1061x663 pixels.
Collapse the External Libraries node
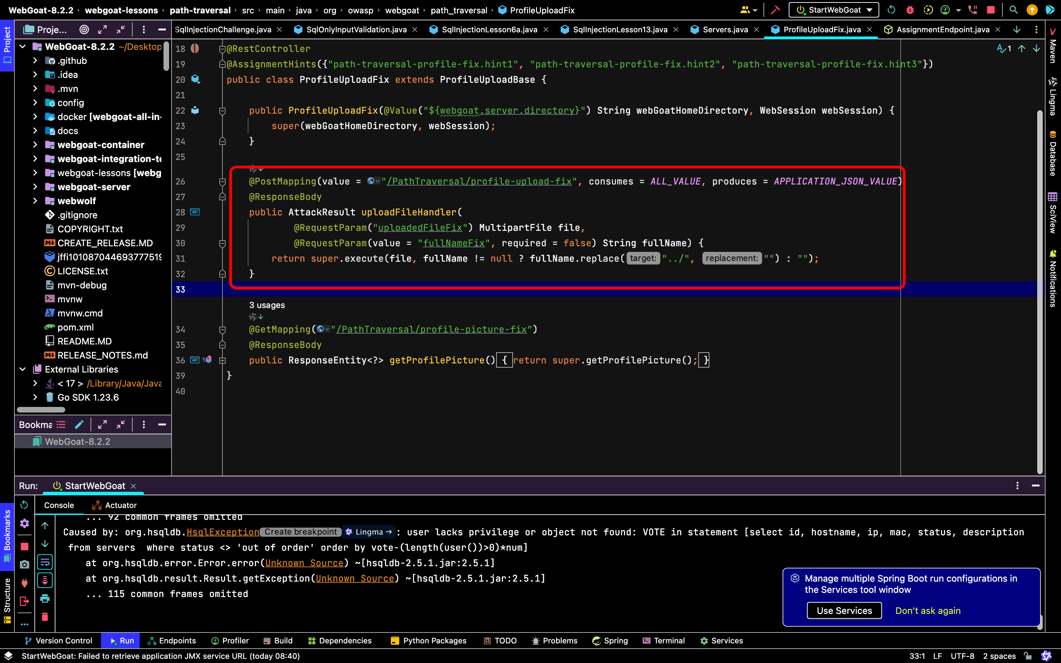tap(22, 369)
